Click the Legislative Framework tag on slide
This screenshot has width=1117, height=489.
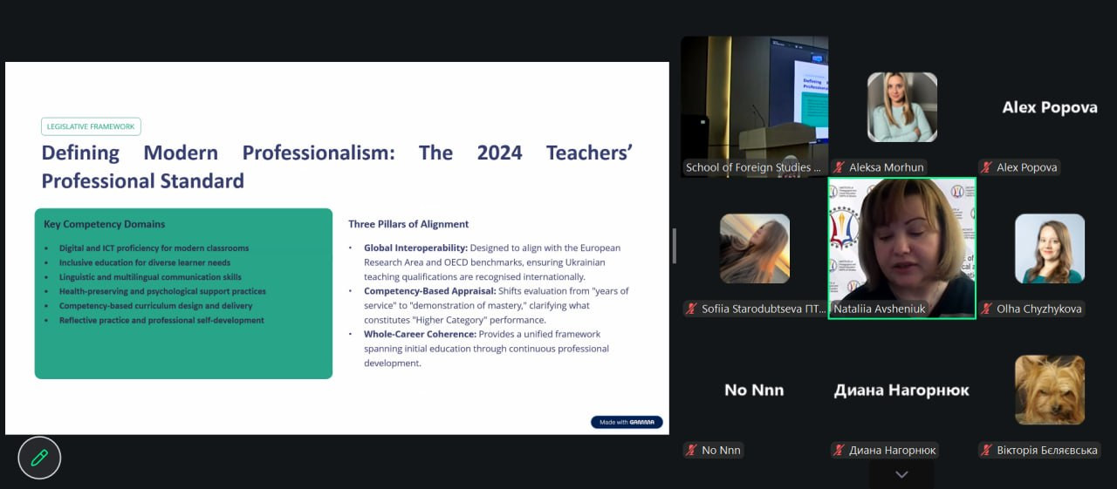91,126
